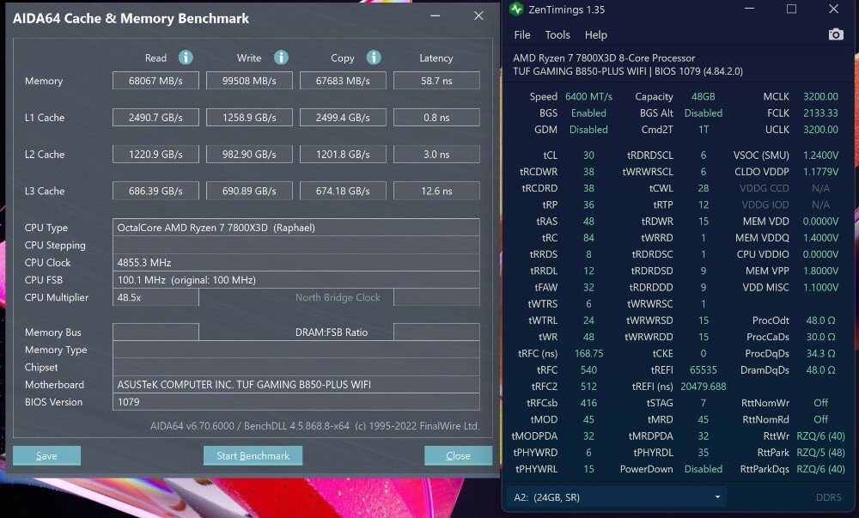Image resolution: width=859 pixels, height=518 pixels.
Task: Open the Help menu in ZenTimings
Action: [x=595, y=34]
